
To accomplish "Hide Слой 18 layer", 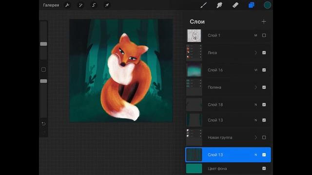I will [264, 105].
